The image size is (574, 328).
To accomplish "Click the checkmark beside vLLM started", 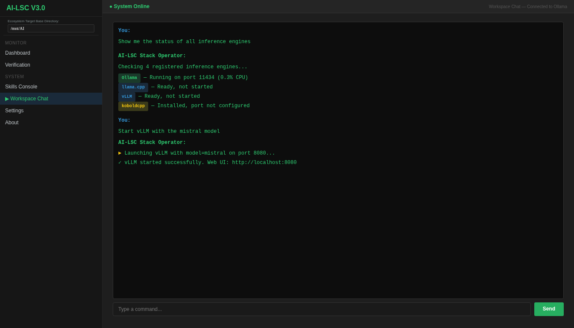I will tap(120, 163).
